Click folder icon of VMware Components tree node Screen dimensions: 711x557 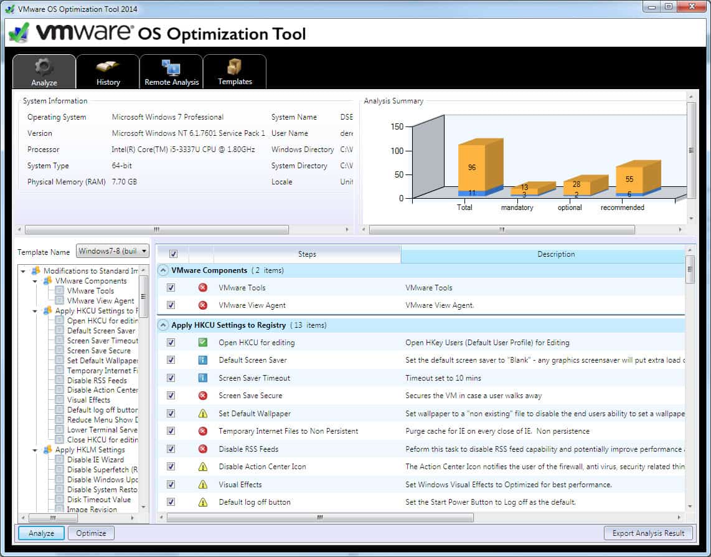(47, 280)
